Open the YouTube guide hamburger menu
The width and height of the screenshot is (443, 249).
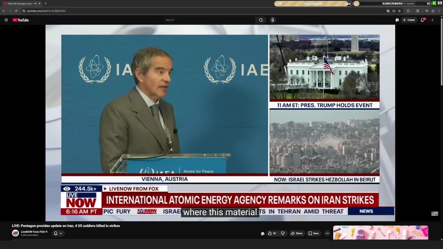click(6, 20)
